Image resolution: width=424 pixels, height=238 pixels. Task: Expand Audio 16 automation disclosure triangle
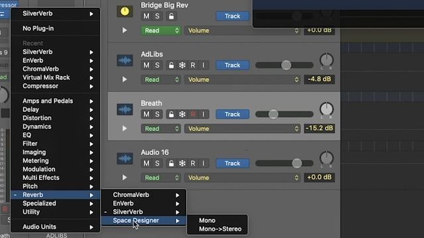125,178
